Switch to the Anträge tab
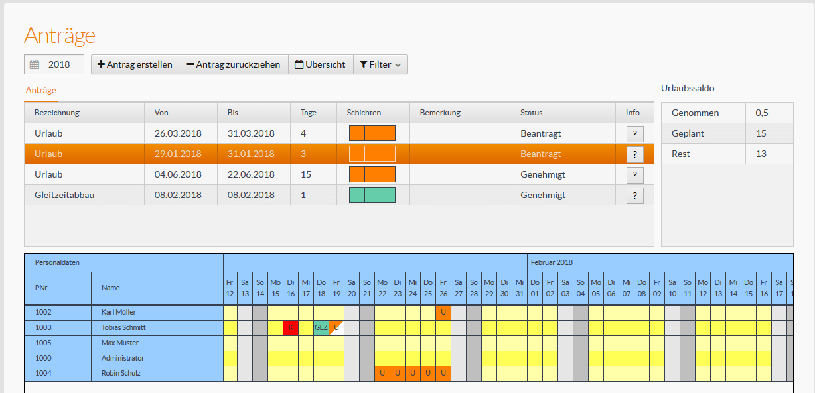The height and width of the screenshot is (393, 815). pyautogui.click(x=41, y=90)
